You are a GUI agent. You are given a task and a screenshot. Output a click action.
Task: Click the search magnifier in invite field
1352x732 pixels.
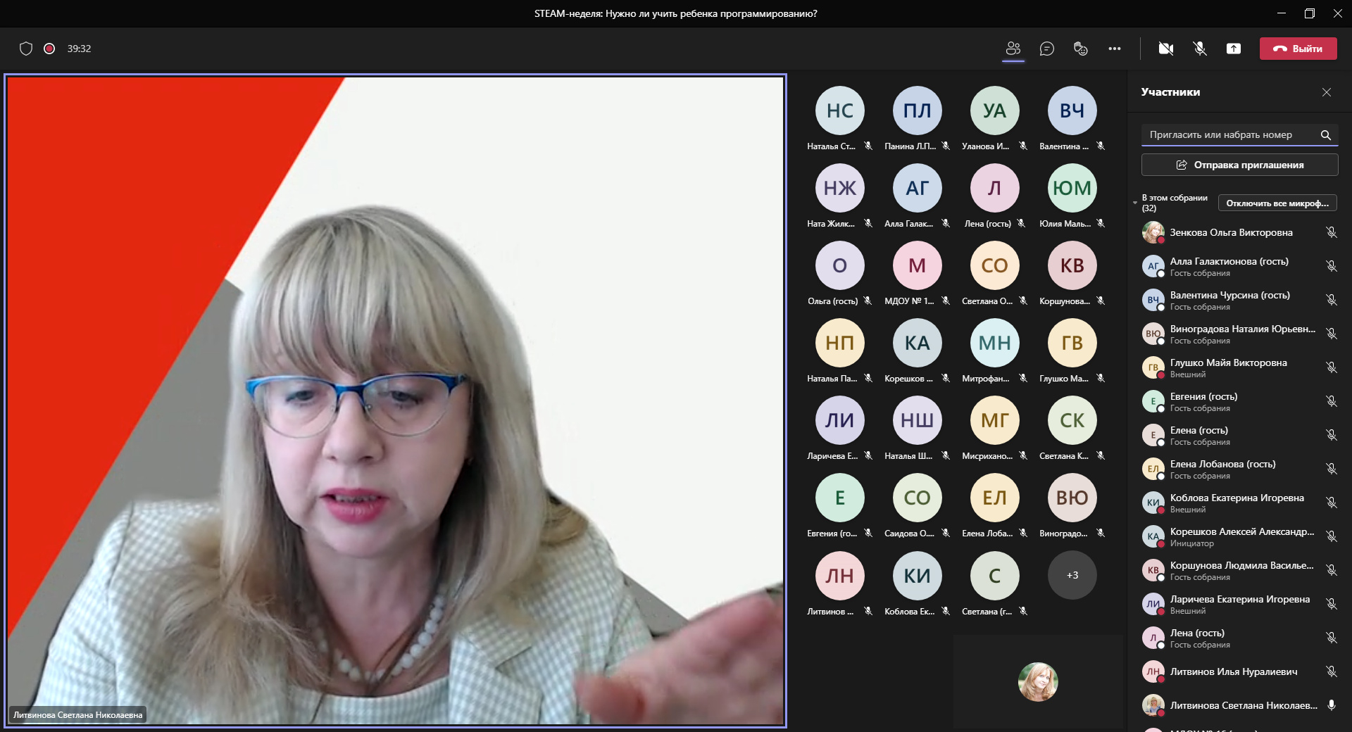click(1326, 135)
